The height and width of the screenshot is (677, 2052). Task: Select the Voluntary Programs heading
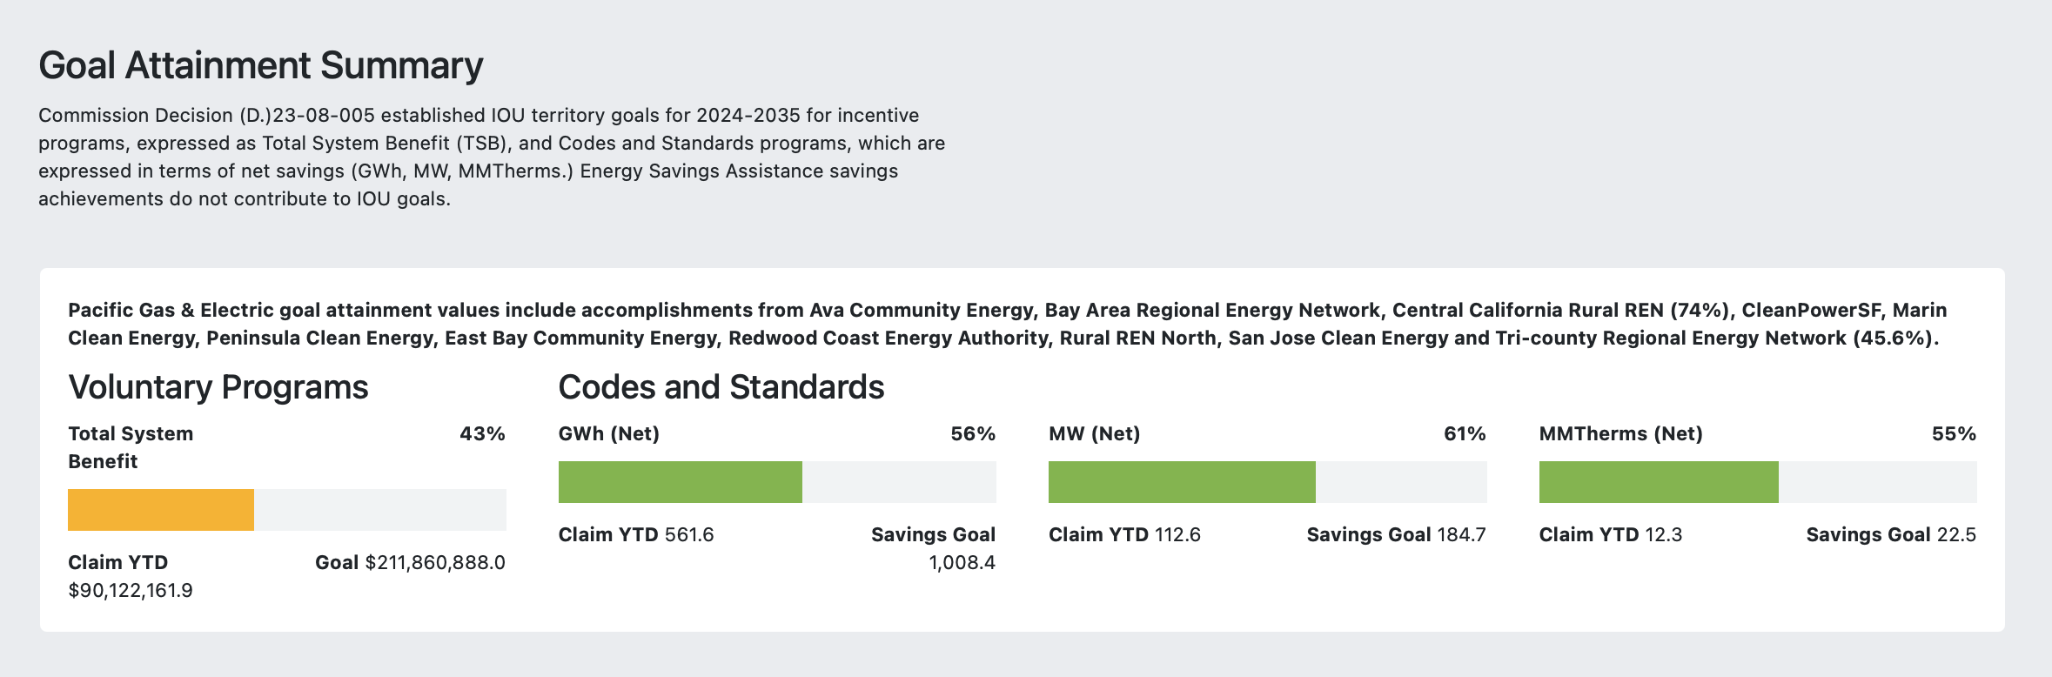218,387
